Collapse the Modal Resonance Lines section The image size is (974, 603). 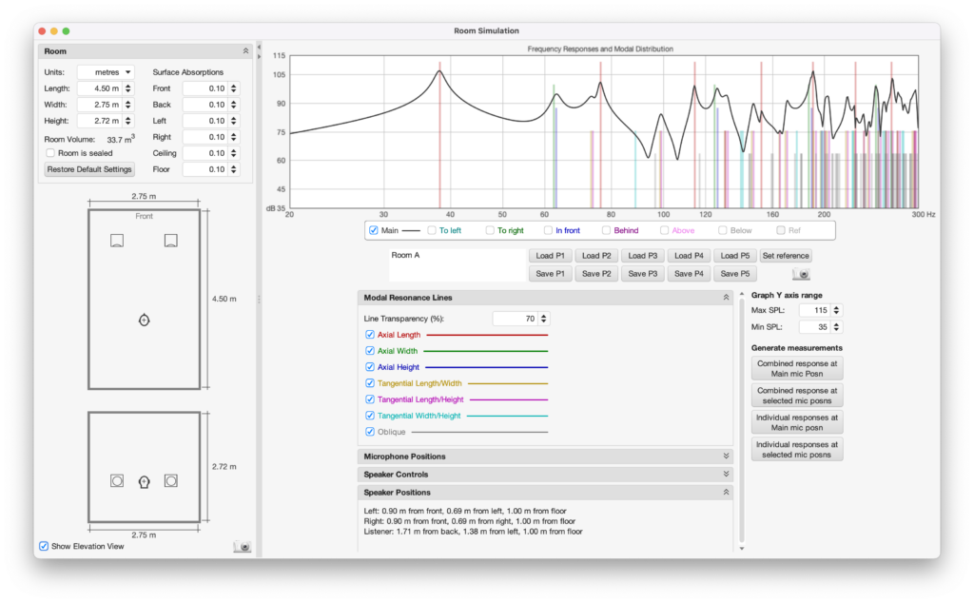click(x=727, y=298)
